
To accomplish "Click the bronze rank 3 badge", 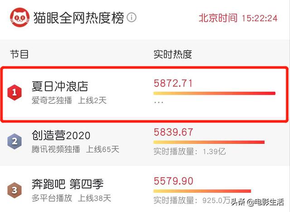I will [14, 190].
